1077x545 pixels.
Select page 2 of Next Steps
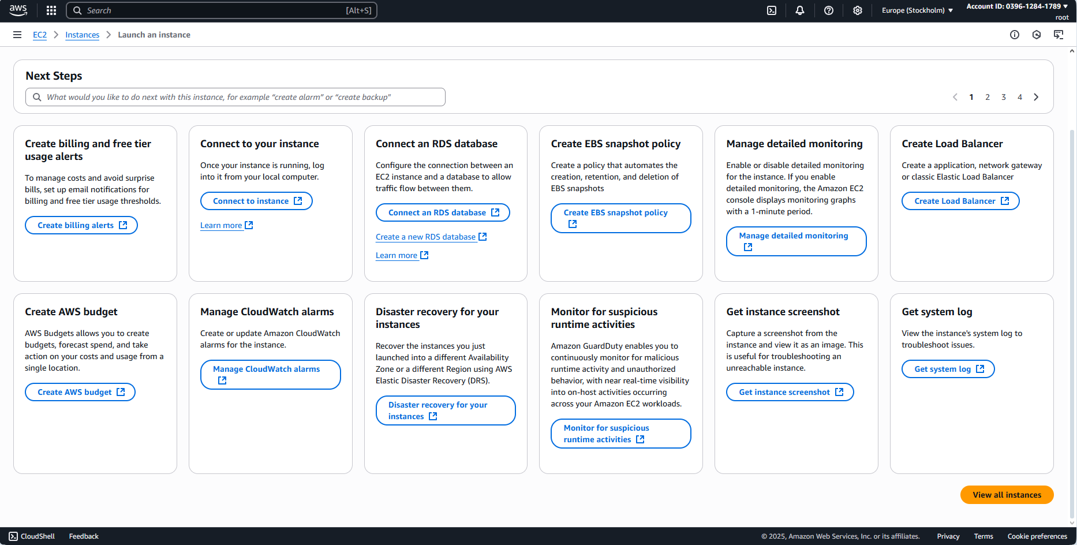[988, 97]
